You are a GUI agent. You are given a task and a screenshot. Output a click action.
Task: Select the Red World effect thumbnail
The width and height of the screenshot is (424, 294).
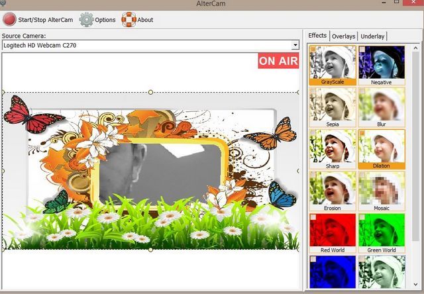[x=333, y=233]
